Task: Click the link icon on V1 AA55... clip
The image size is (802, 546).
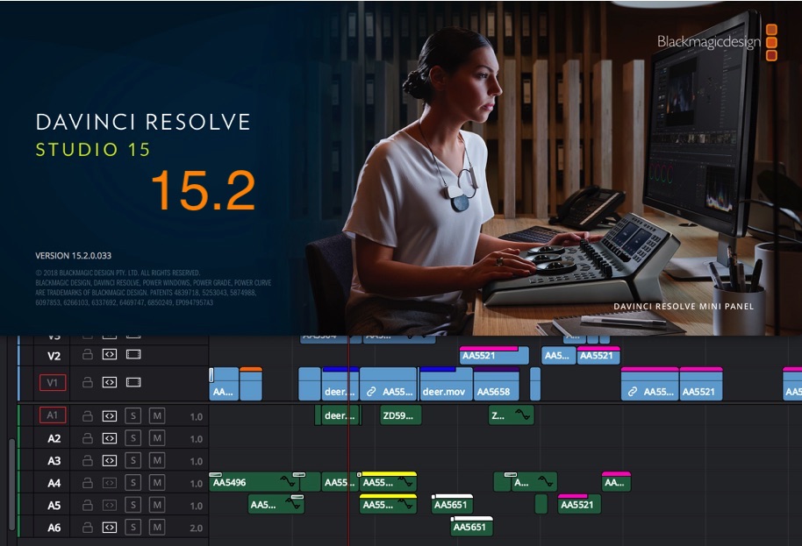Action: [x=371, y=392]
